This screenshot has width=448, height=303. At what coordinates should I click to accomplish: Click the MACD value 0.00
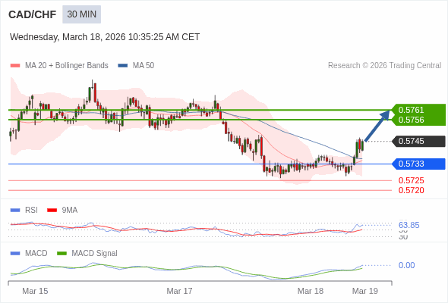point(406,265)
